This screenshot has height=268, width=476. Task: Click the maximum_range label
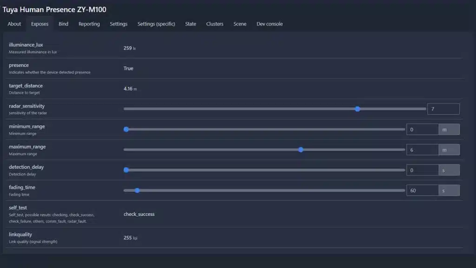coord(27,147)
